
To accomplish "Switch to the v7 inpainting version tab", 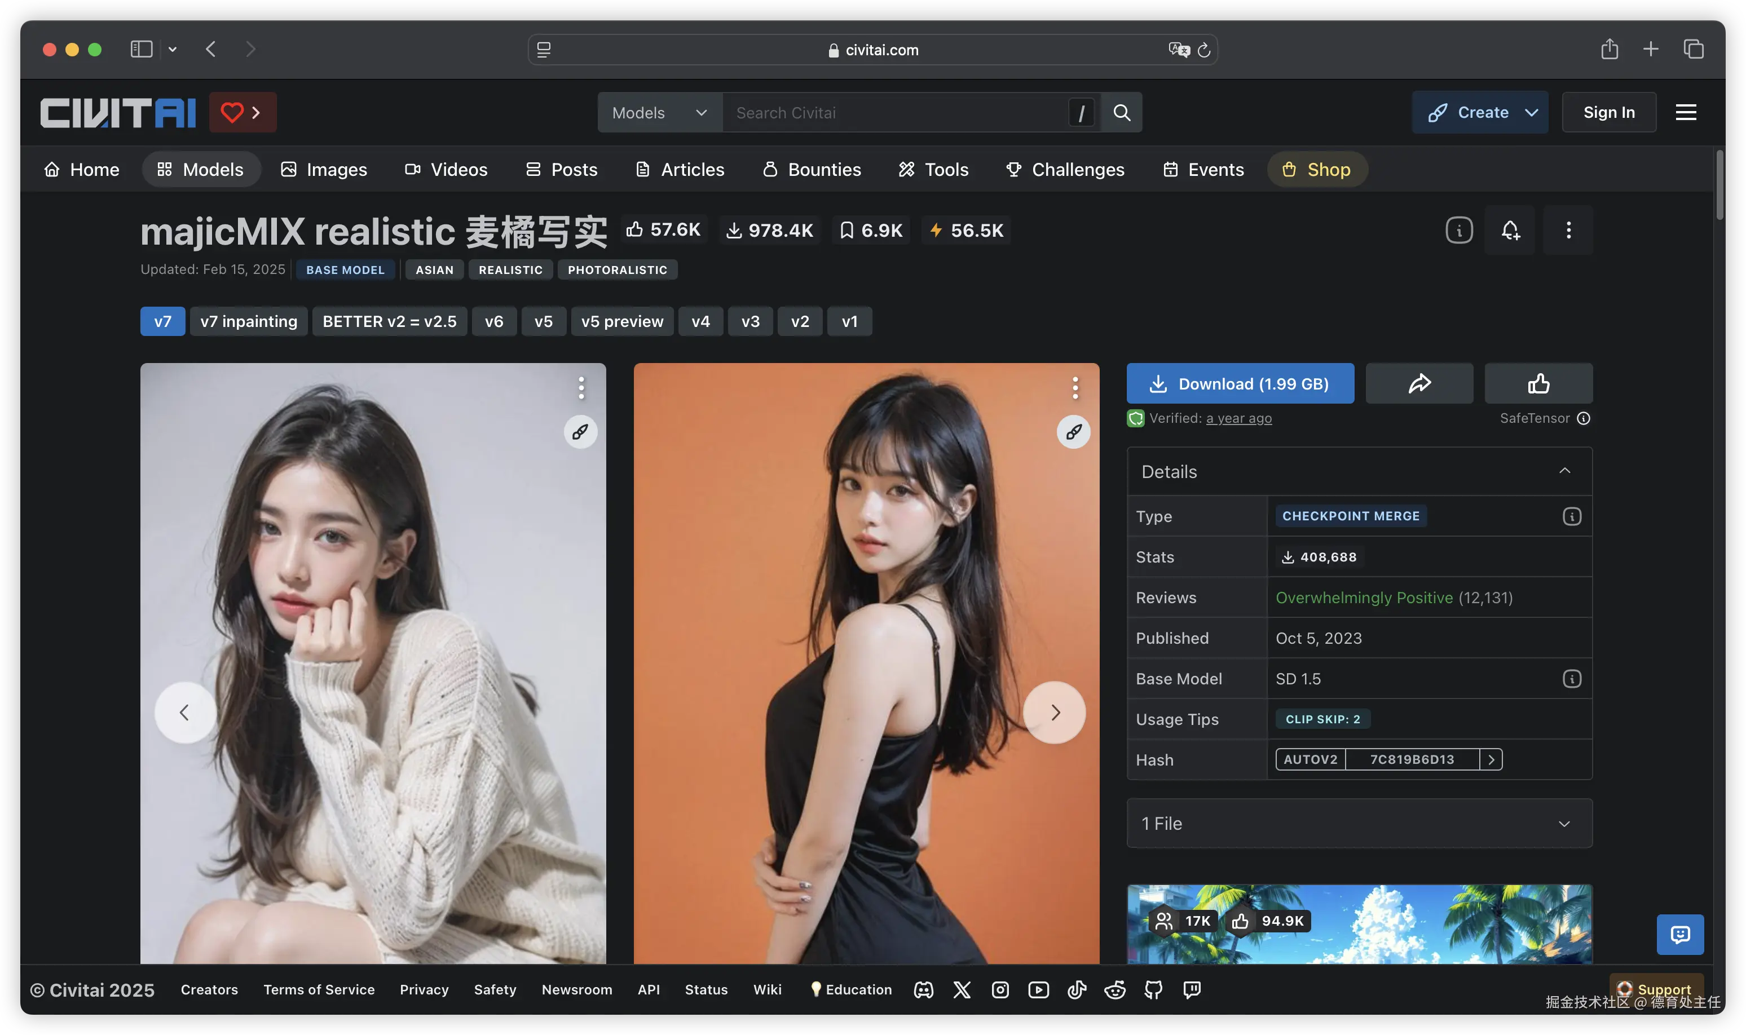I will click(x=248, y=321).
